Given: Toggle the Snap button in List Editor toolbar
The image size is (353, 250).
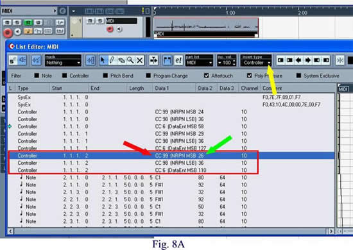Looking at the screenshot, I should click(340, 60).
